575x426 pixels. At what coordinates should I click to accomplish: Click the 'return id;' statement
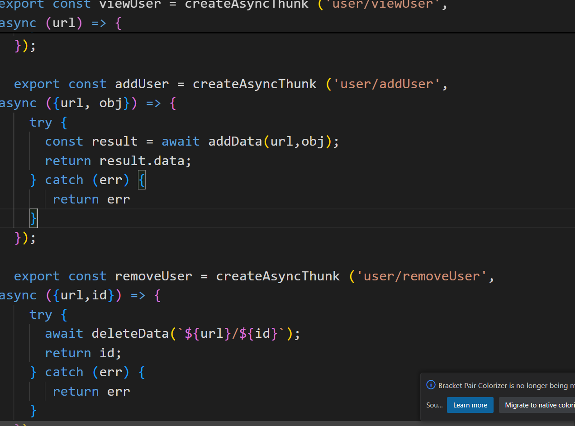pos(83,353)
